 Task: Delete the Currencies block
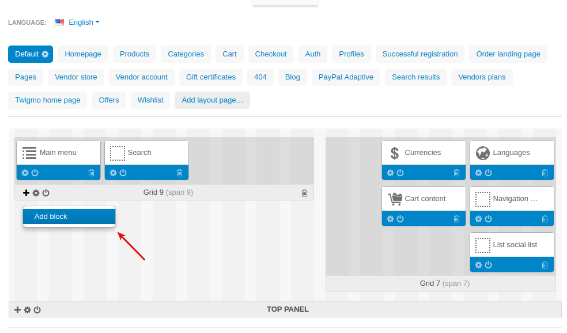coord(457,173)
